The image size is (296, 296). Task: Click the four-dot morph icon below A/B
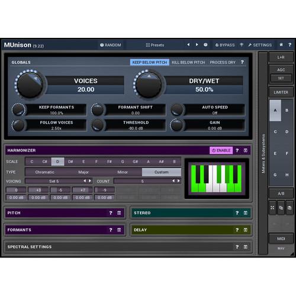(272, 208)
